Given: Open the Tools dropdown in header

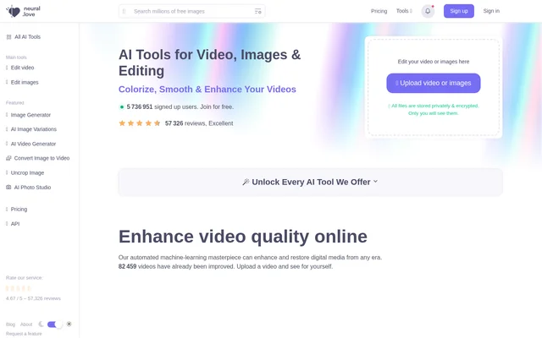Looking at the screenshot, I should point(404,11).
